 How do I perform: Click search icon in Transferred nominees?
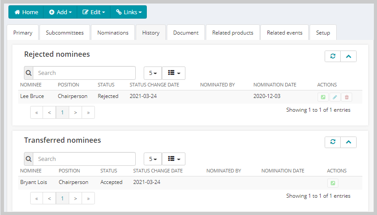(29, 159)
